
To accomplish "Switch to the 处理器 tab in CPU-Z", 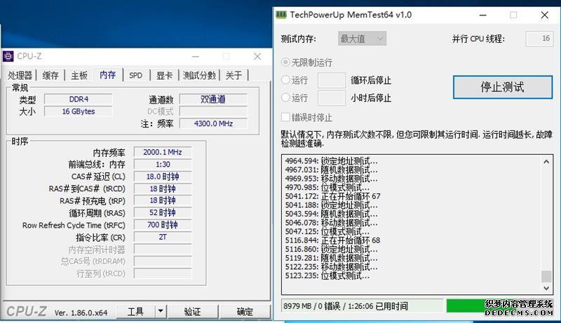I will tap(20, 76).
